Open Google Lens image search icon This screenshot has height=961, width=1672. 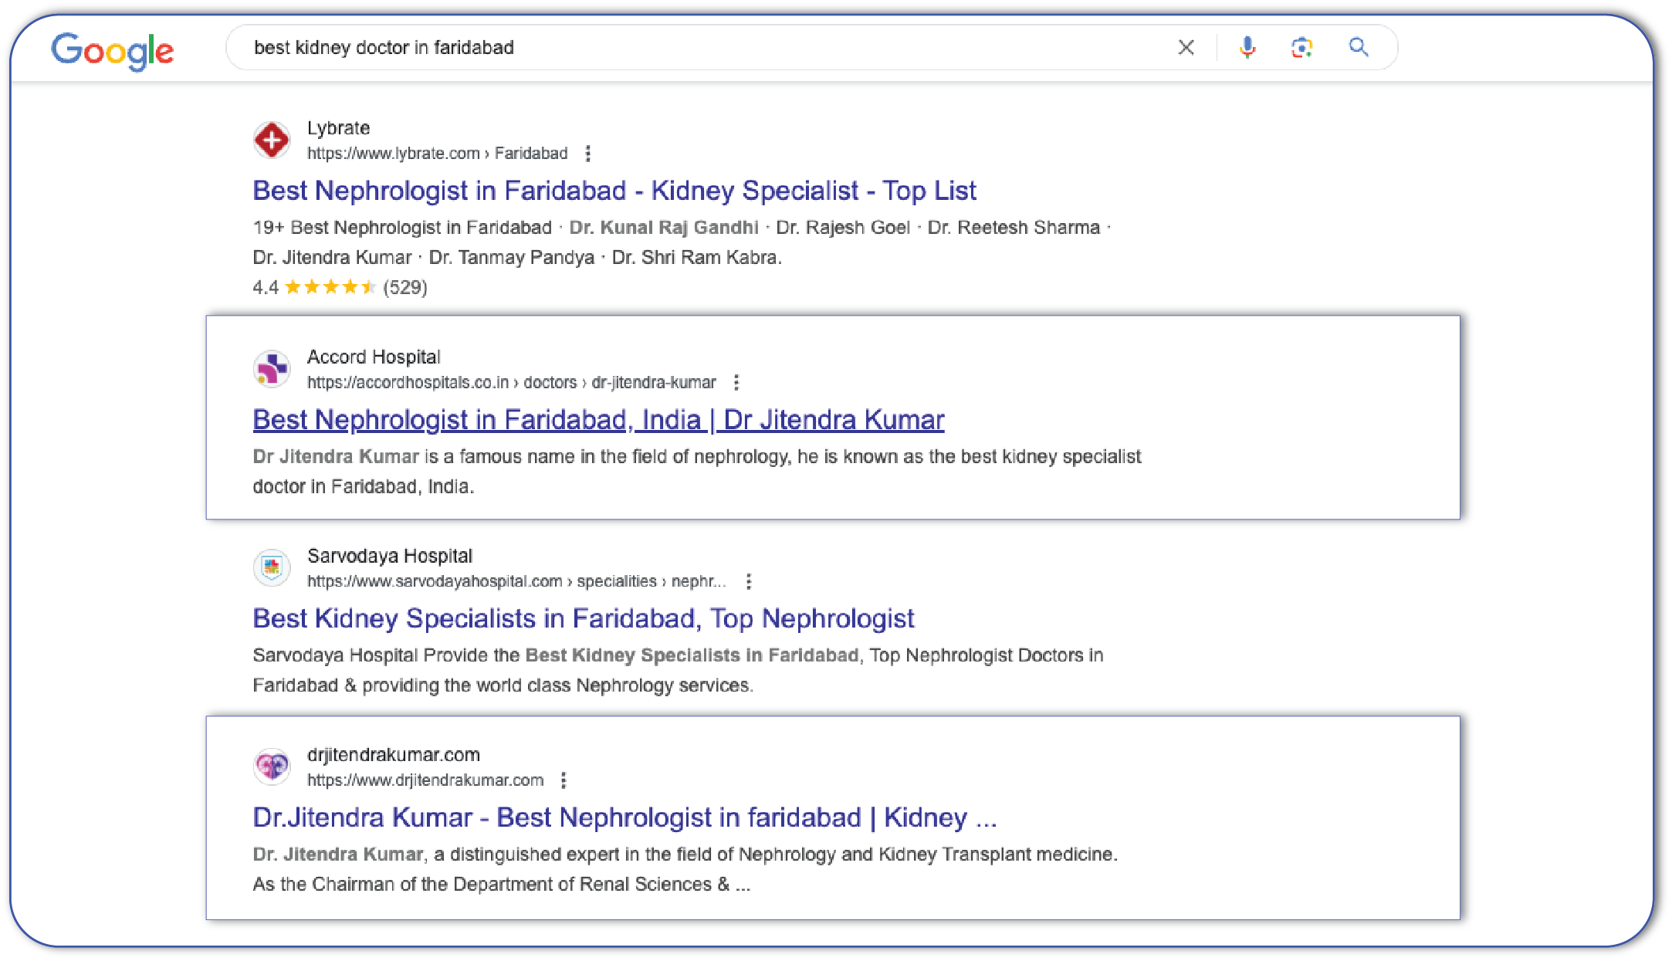pyautogui.click(x=1301, y=48)
